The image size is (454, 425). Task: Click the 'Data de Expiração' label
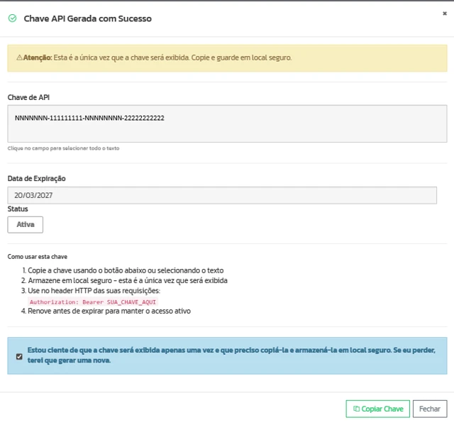tap(36, 178)
